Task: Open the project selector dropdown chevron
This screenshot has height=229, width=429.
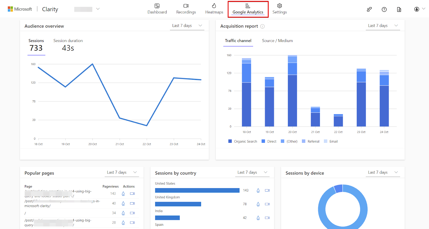Action: click(x=98, y=9)
